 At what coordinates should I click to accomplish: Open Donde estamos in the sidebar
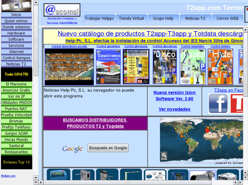(x=16, y=27)
